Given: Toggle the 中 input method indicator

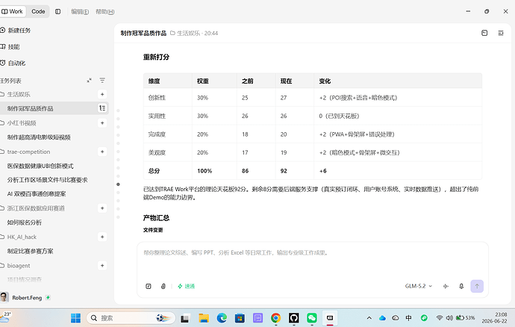Looking at the screenshot, I should [x=408, y=318].
